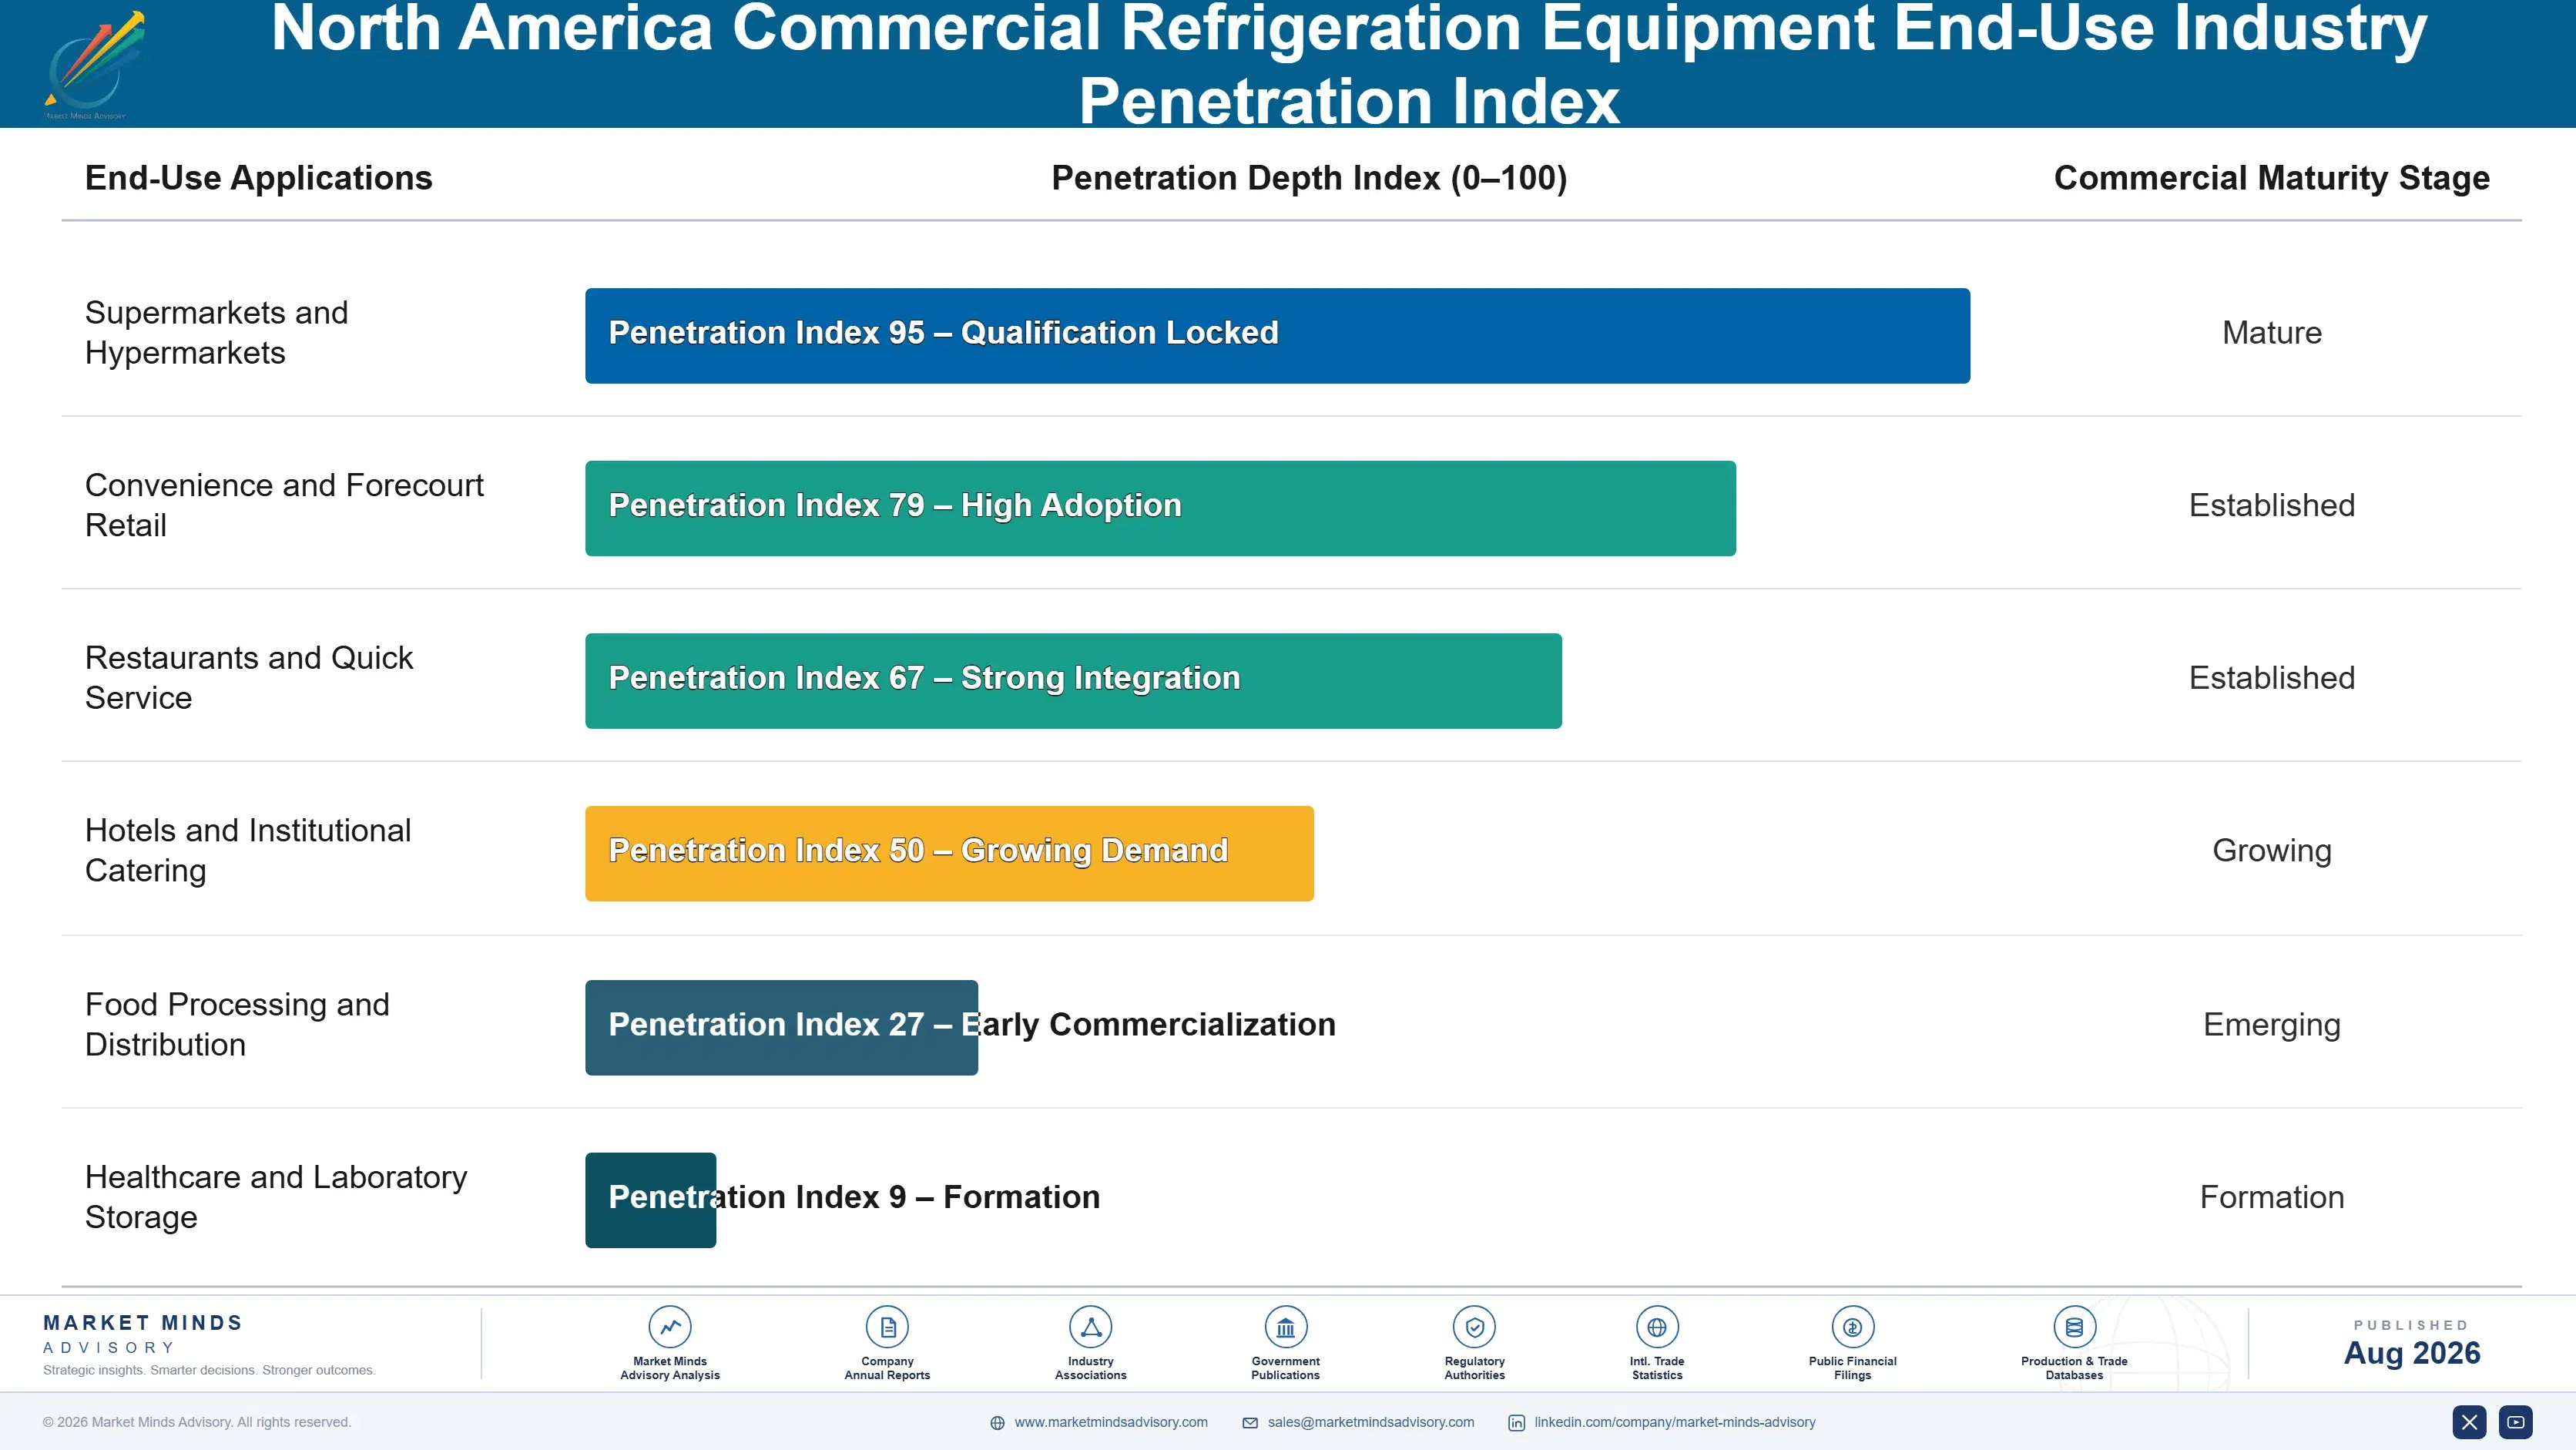The height and width of the screenshot is (1450, 2576).
Task: Select Food Processing and Distribution label
Action: coord(237,1025)
